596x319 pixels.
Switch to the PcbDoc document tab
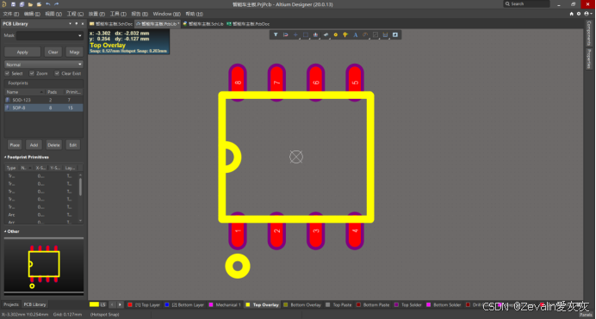248,23
